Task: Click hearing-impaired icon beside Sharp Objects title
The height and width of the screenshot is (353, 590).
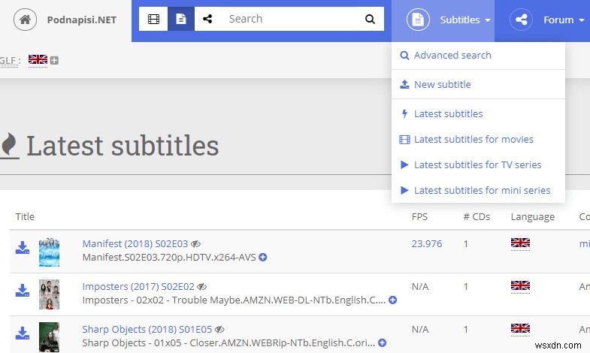Action: [x=219, y=330]
